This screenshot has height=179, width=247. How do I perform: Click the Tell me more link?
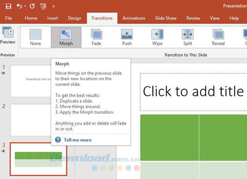click(78, 140)
